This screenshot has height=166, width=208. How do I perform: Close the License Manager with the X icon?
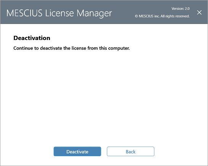[199, 13]
